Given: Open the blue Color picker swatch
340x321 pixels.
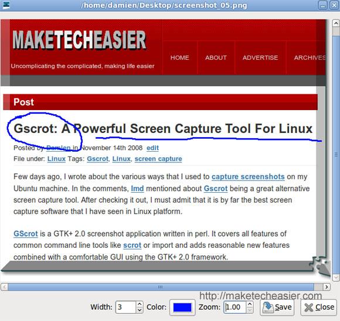Looking at the screenshot, I should [182, 308].
